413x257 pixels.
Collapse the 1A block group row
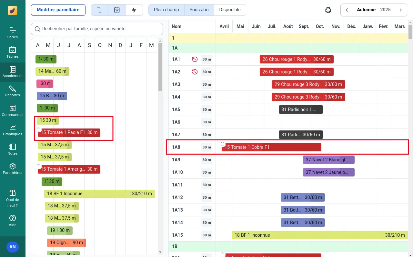point(175,48)
